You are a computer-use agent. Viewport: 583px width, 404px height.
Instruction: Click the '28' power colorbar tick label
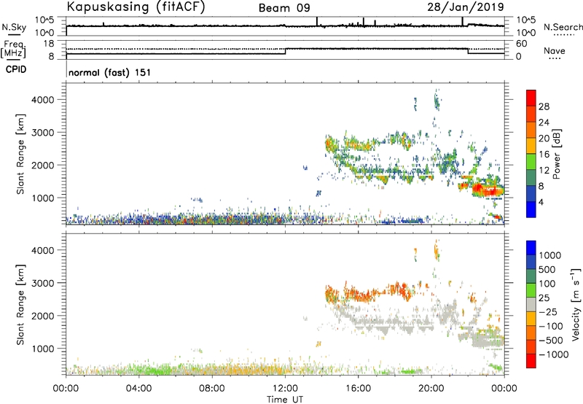tap(544, 106)
